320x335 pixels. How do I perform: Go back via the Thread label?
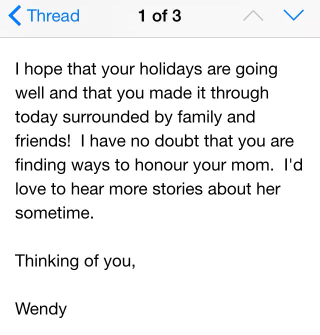click(53, 16)
